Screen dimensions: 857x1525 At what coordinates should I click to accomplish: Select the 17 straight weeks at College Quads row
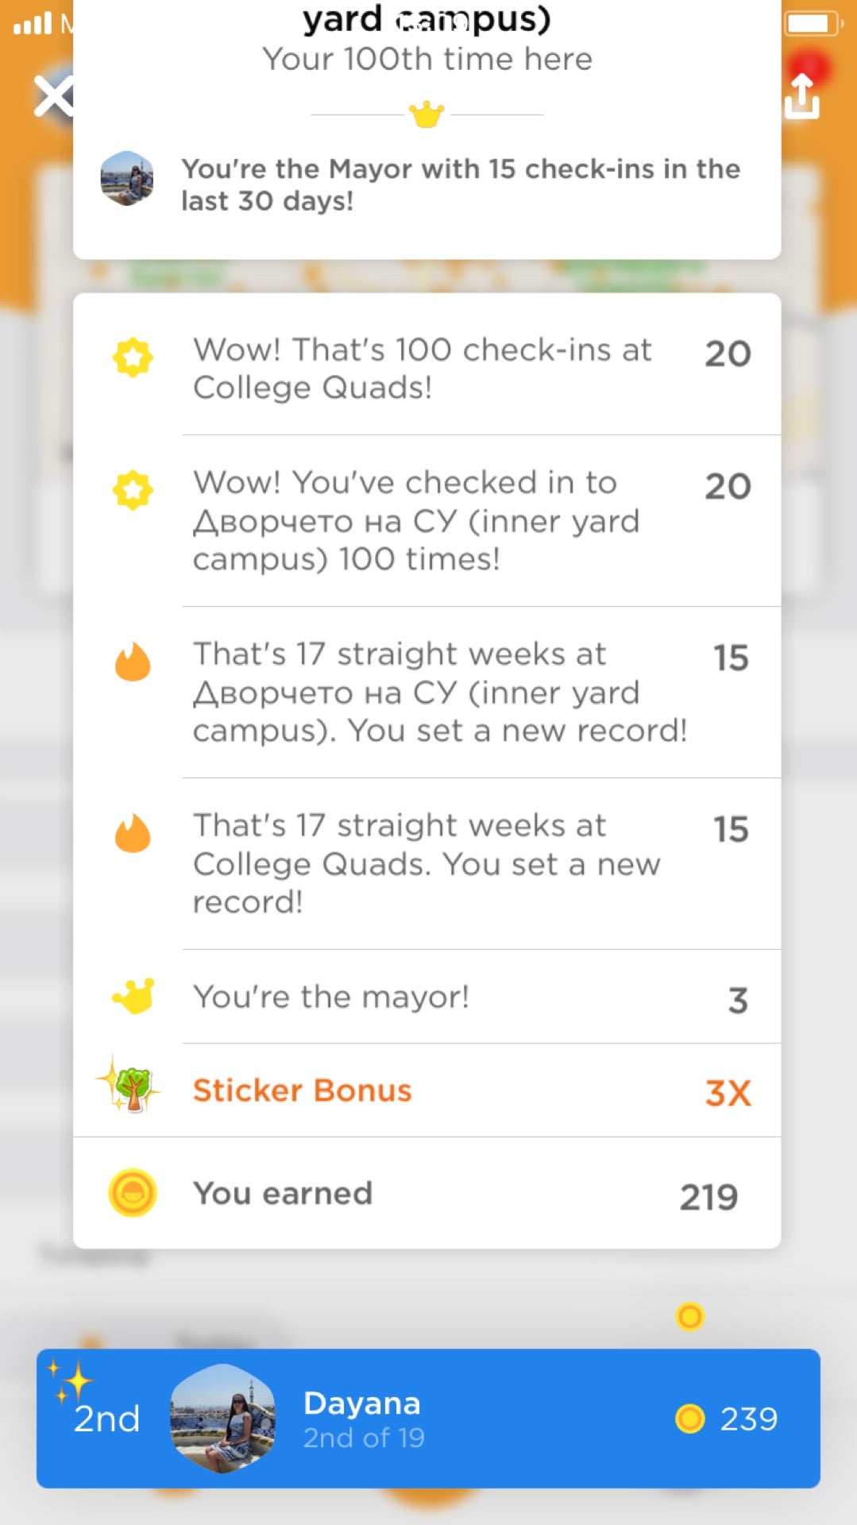point(427,863)
